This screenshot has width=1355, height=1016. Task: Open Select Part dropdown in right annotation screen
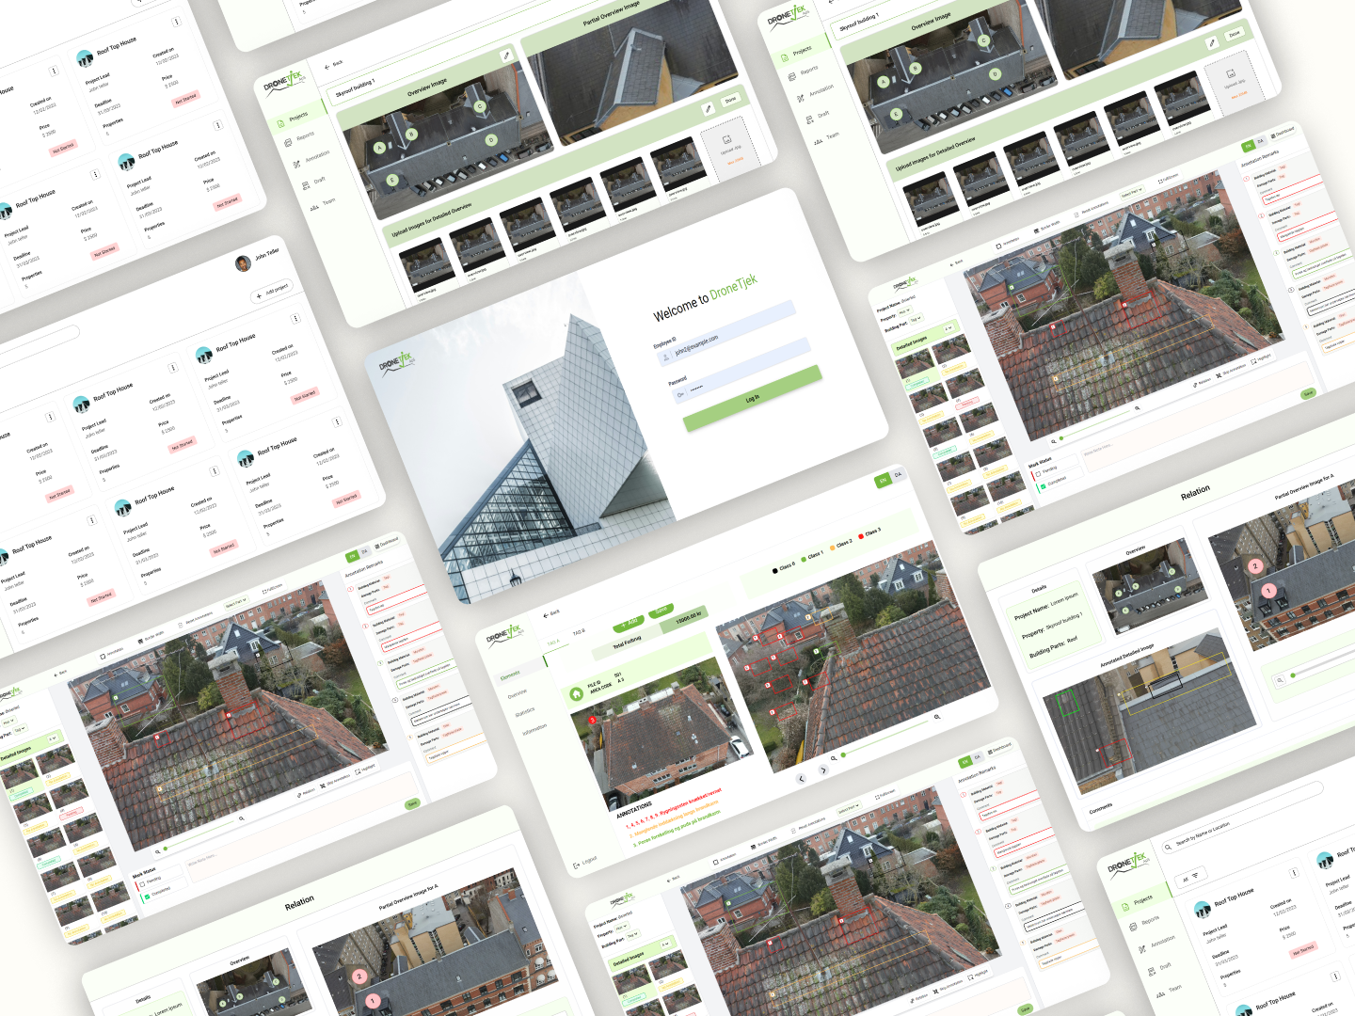click(x=1131, y=193)
